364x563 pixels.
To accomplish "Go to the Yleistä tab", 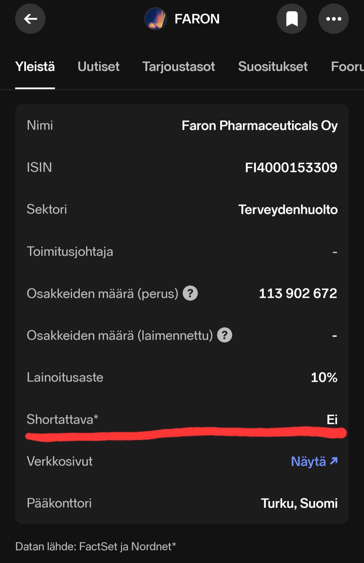I will pyautogui.click(x=35, y=66).
